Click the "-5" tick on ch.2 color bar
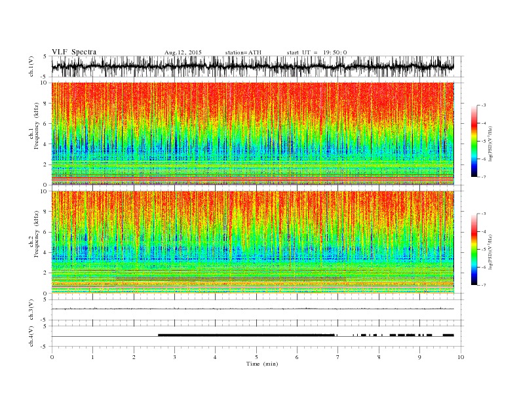Viewport: 519px width, 401px height. point(484,250)
